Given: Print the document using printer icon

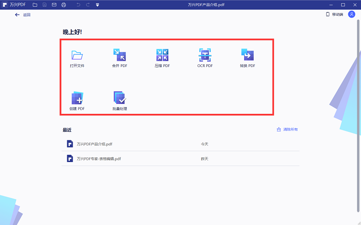Looking at the screenshot, I should [64, 4].
